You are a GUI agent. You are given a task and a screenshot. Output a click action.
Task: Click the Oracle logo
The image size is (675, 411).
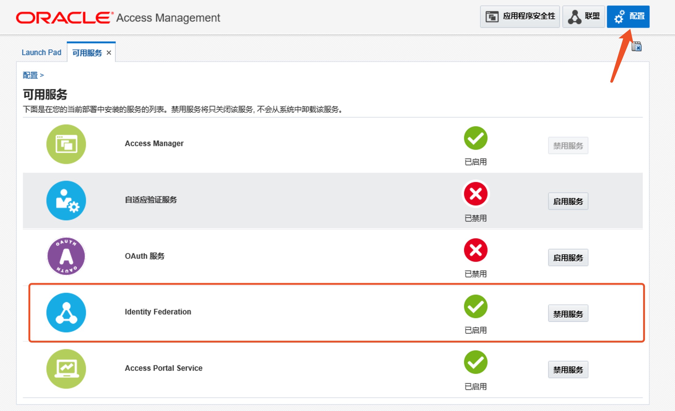[64, 18]
